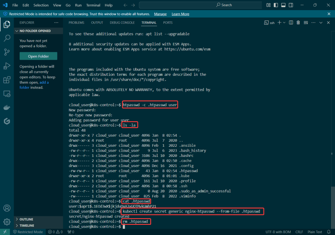The height and width of the screenshot is (235, 335).
Task: Click the Open Folder button
Action: (x=38, y=56)
